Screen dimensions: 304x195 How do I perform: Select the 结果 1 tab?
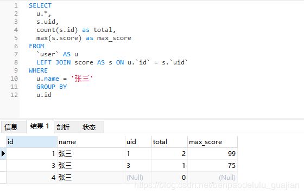pyautogui.click(x=40, y=126)
